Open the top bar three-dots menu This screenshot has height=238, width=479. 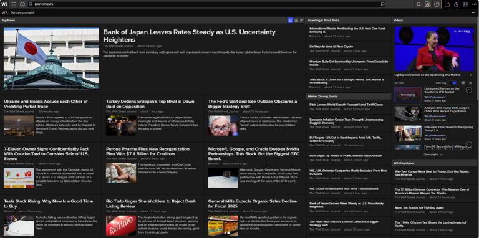[x=474, y=4]
